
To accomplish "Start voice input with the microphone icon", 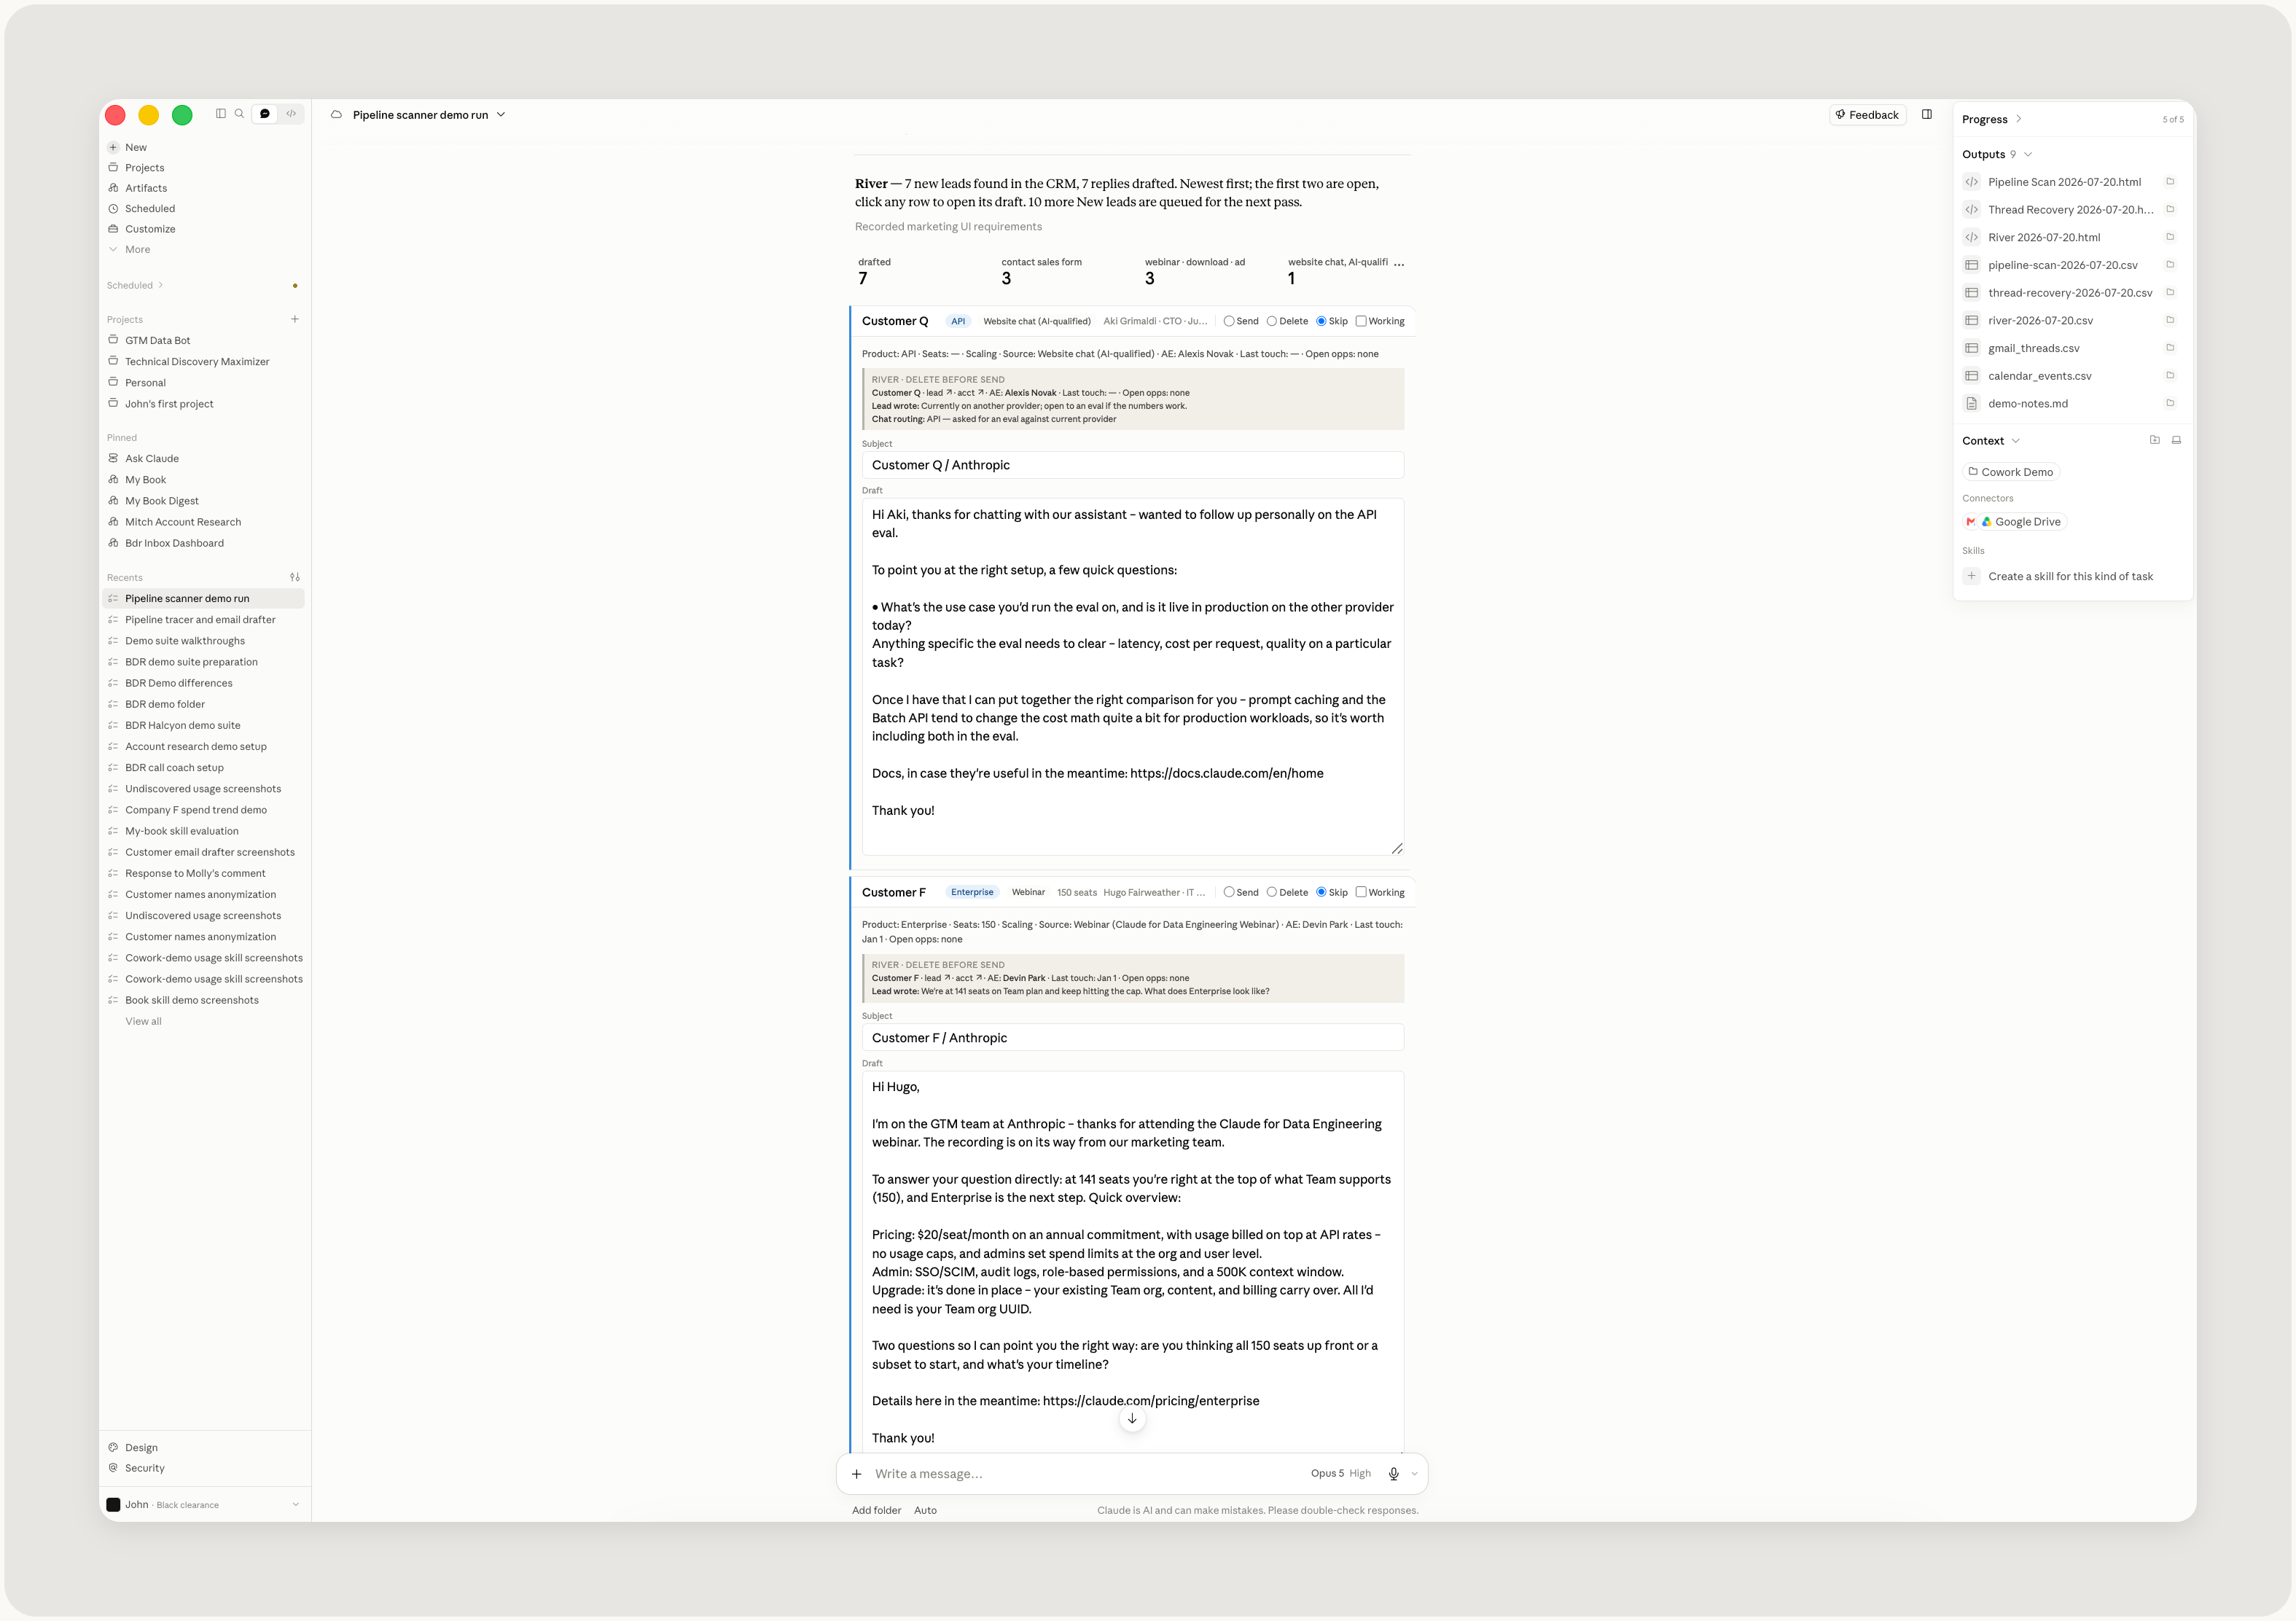I will click(1394, 1474).
